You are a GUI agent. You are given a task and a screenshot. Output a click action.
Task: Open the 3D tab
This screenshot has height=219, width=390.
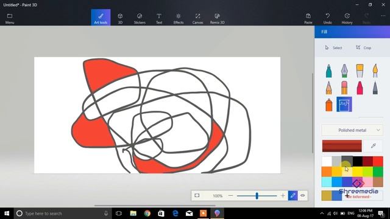(x=120, y=19)
